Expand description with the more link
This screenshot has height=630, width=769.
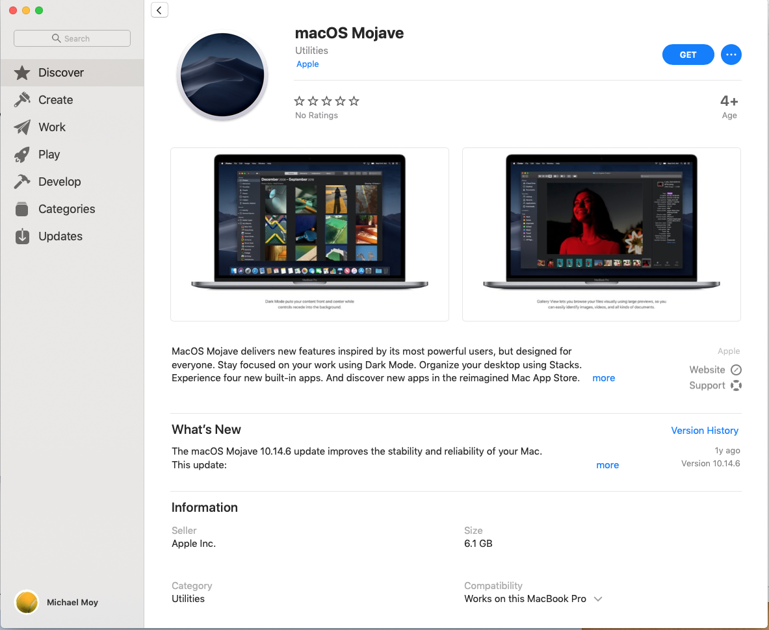[603, 378]
